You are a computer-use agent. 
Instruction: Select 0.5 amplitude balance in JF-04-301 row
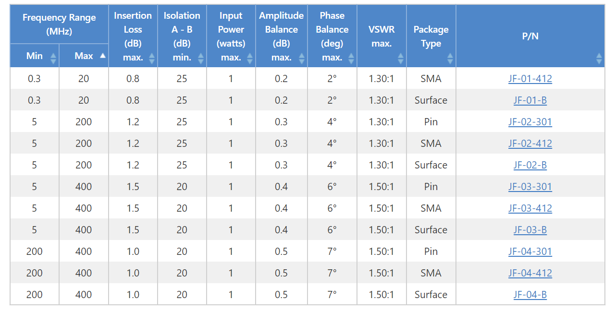(282, 252)
